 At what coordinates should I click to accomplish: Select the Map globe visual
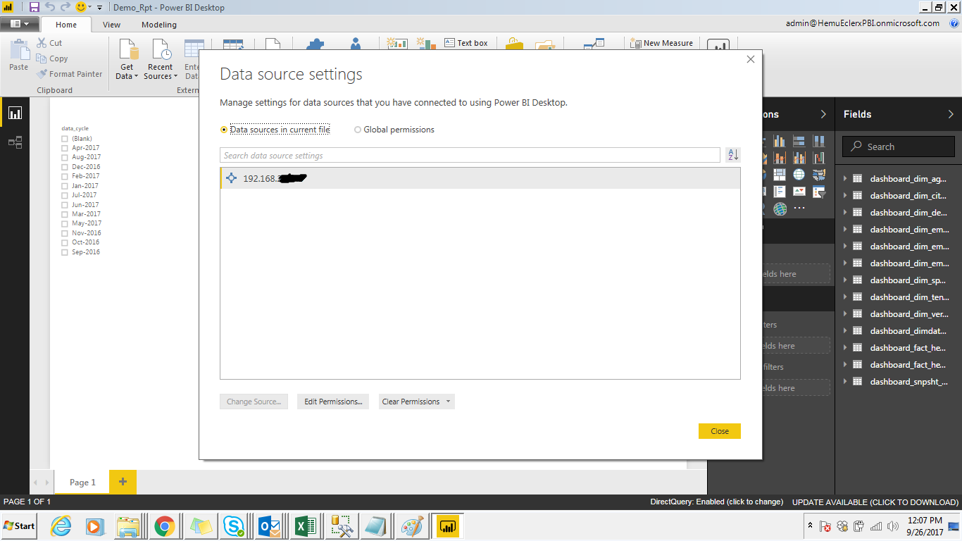coord(799,174)
